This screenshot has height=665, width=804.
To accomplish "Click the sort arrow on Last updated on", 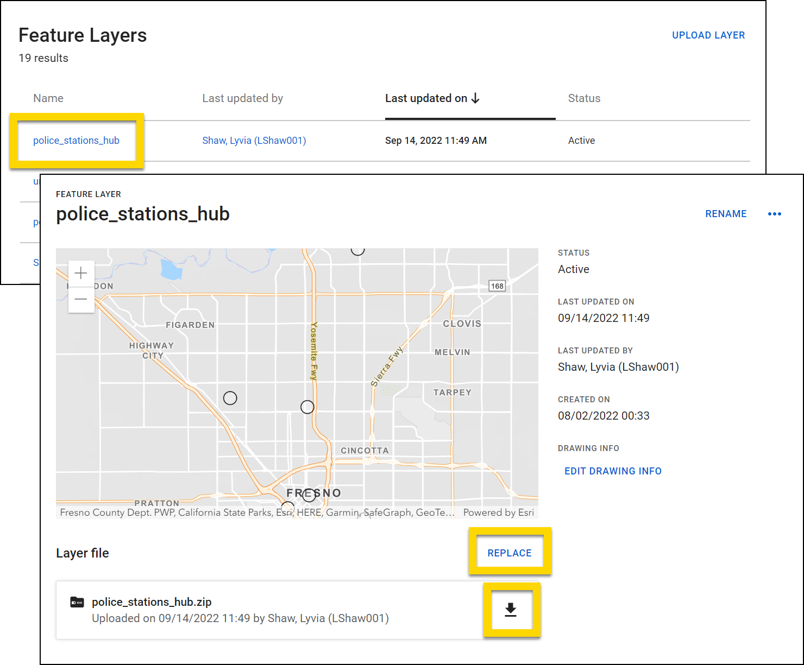I will point(475,98).
